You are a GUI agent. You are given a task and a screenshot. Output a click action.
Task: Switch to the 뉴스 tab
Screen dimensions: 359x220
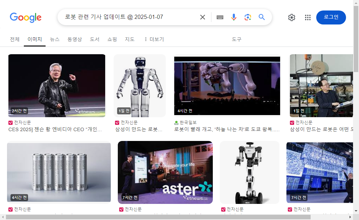coord(55,39)
